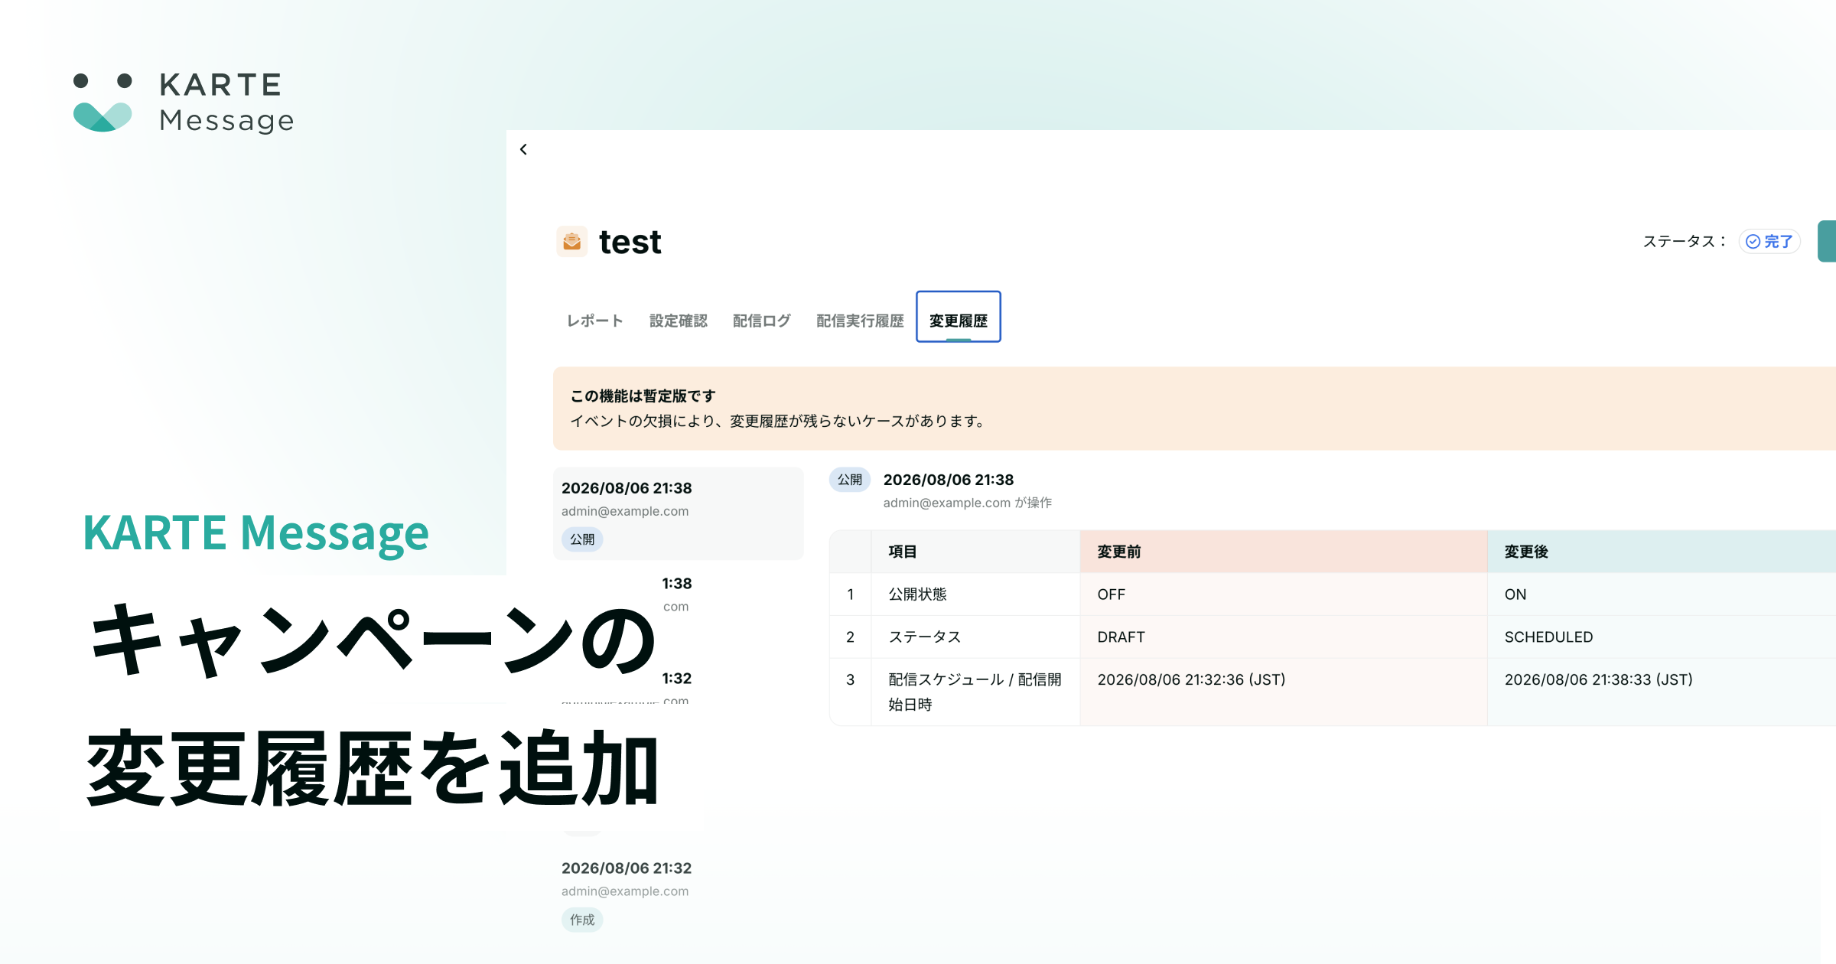The image size is (1836, 964).
Task: Click the 2026/08/06 21:38:33 (JST) cell
Action: [1662, 692]
